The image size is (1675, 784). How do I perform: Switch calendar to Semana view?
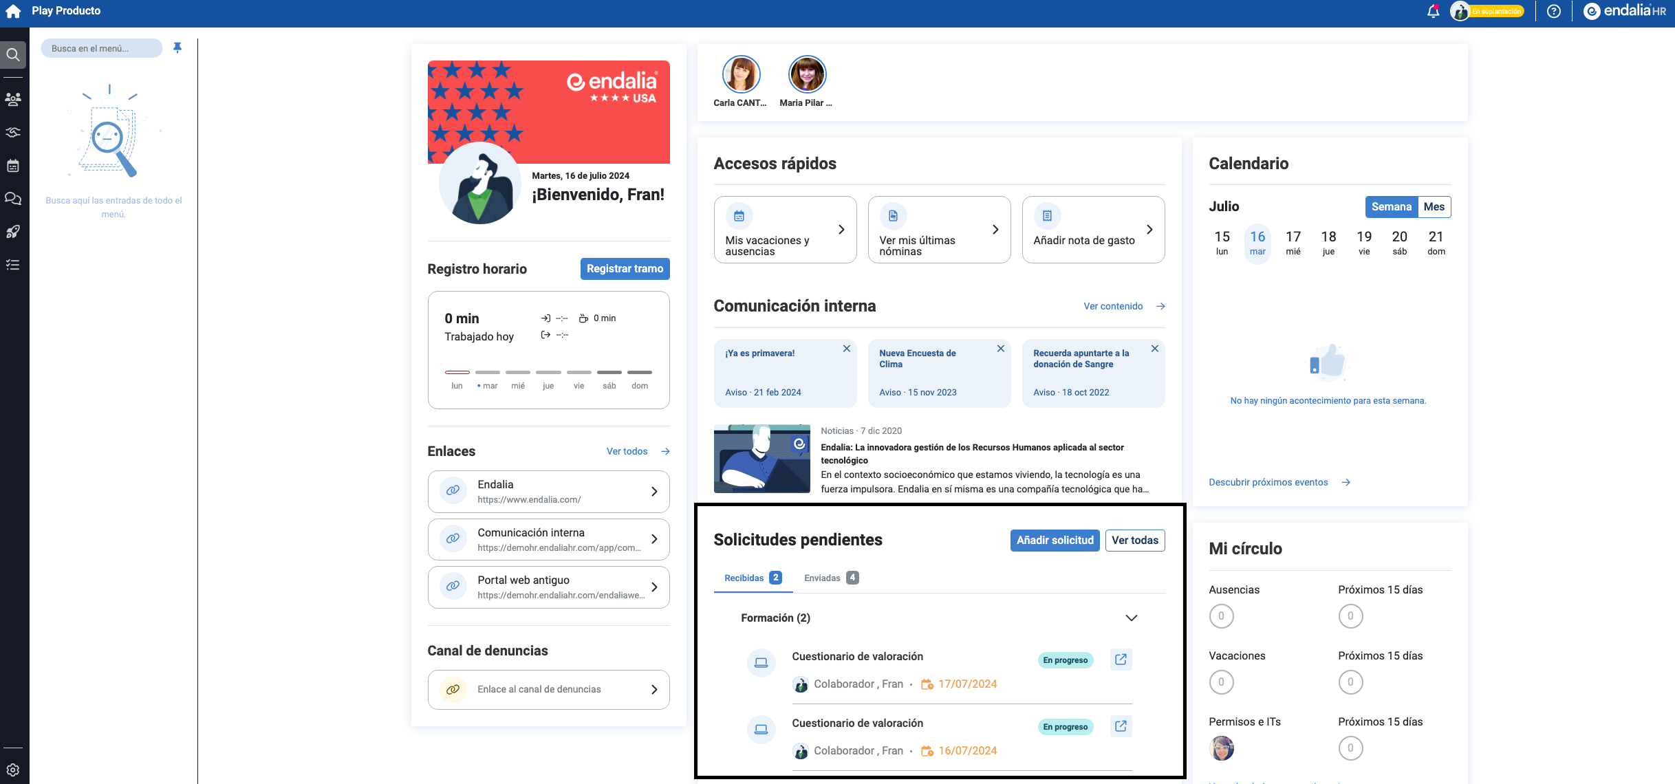click(x=1391, y=207)
